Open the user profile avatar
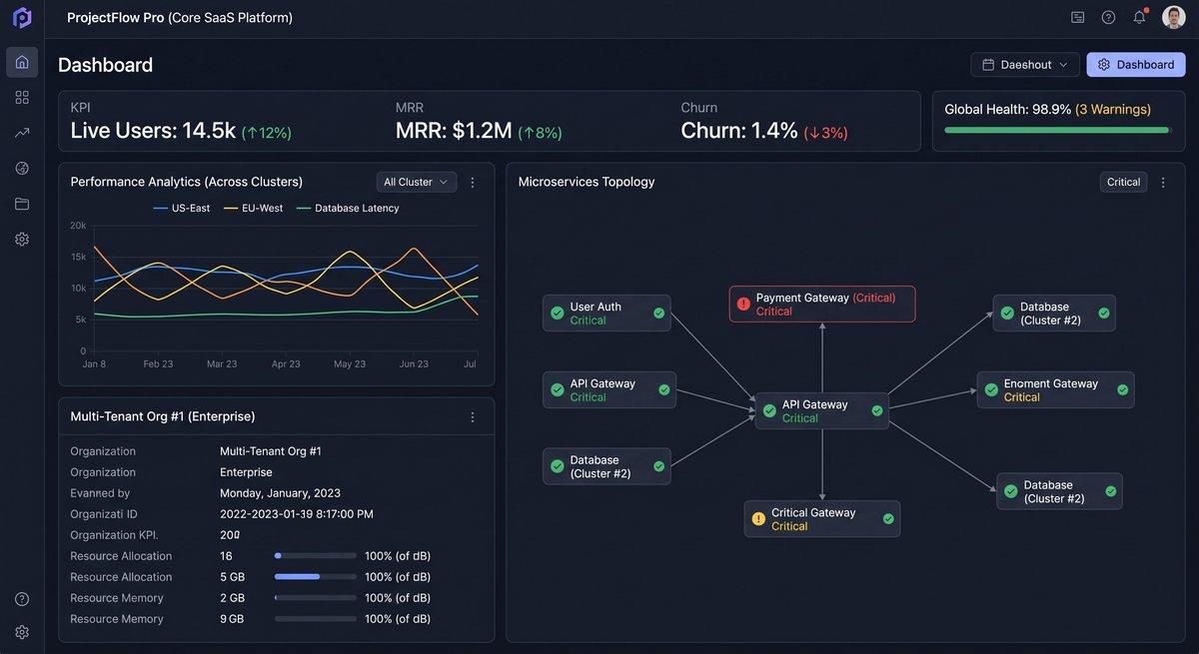Image resolution: width=1199 pixels, height=654 pixels. (x=1174, y=17)
